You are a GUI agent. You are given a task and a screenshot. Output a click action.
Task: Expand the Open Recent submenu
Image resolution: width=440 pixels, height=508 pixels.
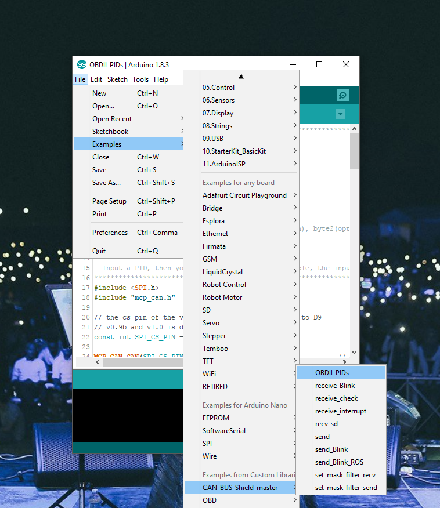tap(129, 119)
